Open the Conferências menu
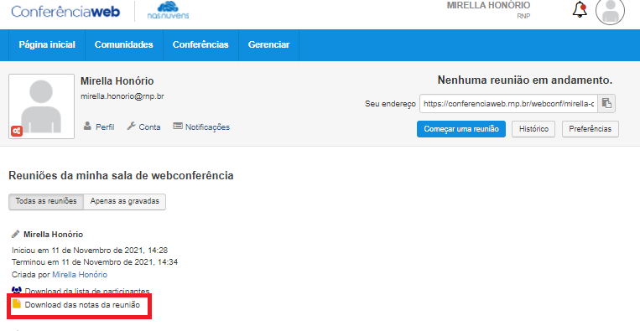640x331 pixels. (x=200, y=45)
